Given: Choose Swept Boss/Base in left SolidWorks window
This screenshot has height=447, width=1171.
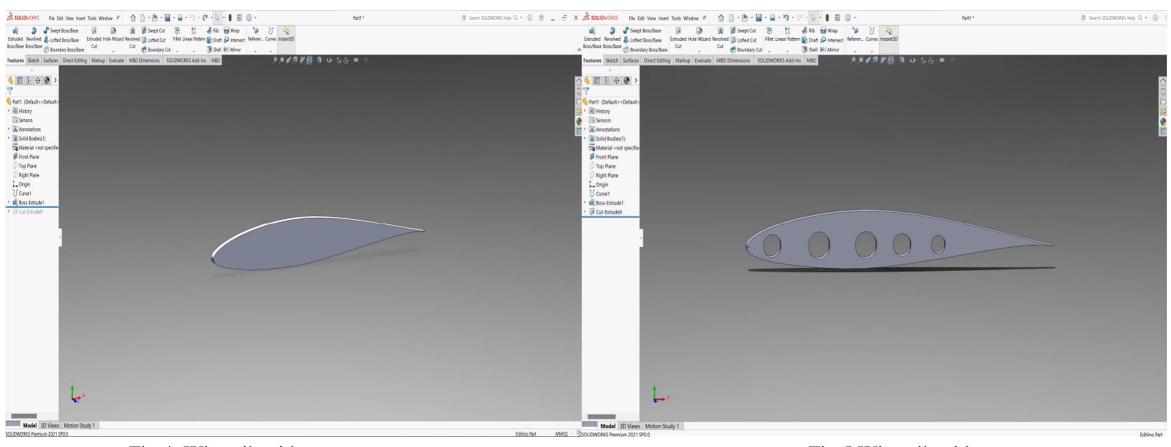Looking at the screenshot, I should click(x=61, y=31).
